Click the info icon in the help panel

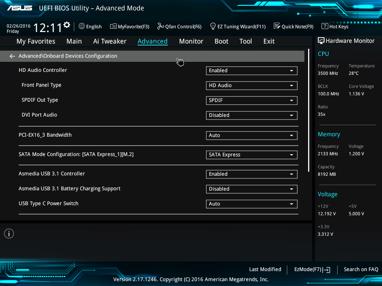tap(9, 233)
